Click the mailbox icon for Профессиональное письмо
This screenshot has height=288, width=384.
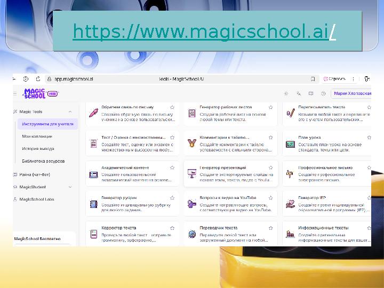290,174
